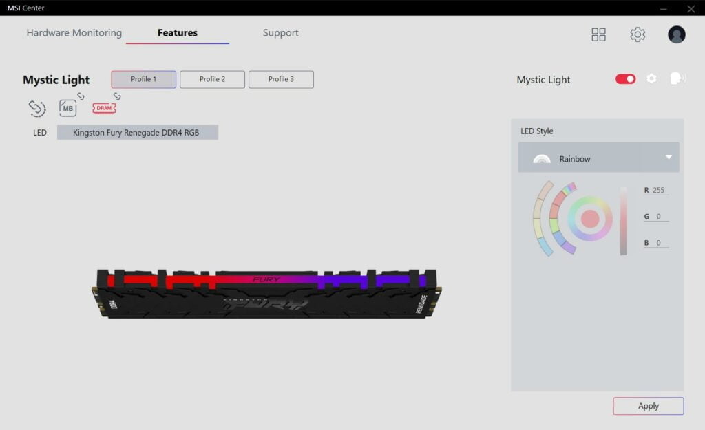
Task: Open the apps grid icon in header
Action: (x=598, y=34)
